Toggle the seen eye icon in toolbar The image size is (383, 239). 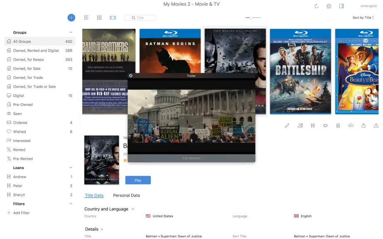[x=325, y=126]
